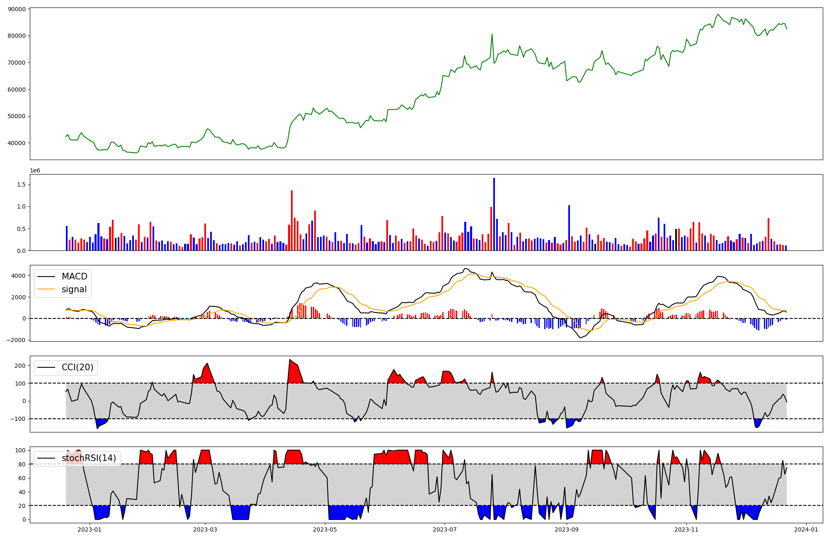This screenshot has width=829, height=539.
Task: Click the sharp price spike near 80000
Action: 492,34
